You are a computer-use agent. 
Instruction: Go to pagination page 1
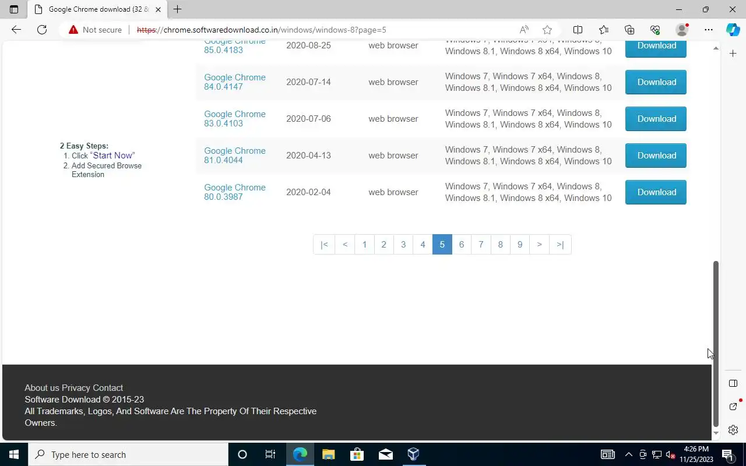coord(364,245)
